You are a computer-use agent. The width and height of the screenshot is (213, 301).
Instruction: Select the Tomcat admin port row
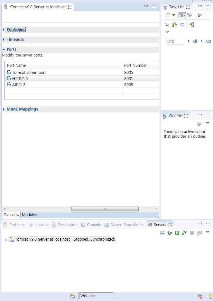[x=82, y=72]
